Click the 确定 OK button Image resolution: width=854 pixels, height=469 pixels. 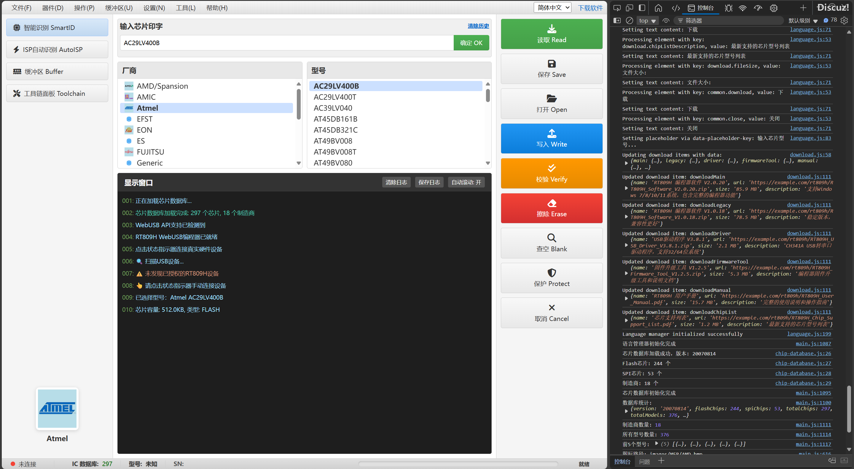[x=471, y=43]
